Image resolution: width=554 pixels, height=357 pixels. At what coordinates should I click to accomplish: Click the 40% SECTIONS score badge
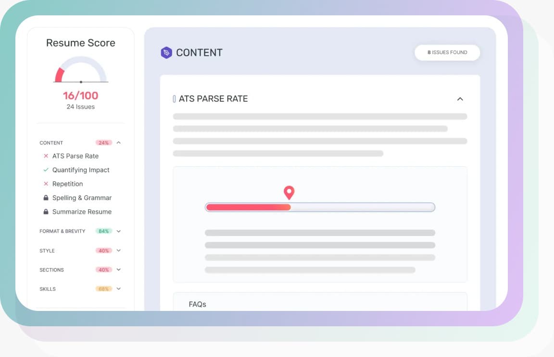click(103, 270)
